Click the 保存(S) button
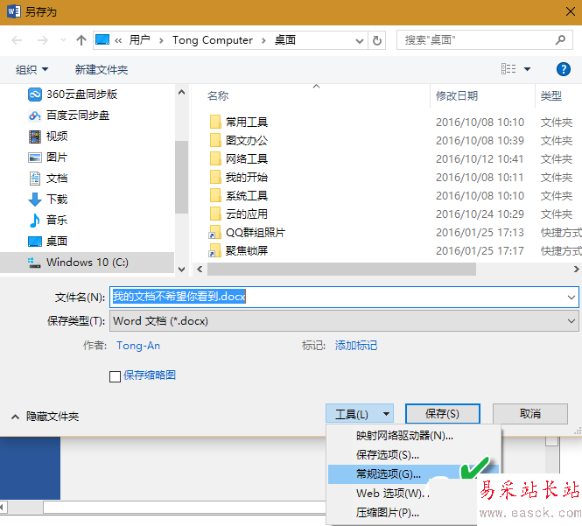This screenshot has width=582, height=526. [x=443, y=413]
